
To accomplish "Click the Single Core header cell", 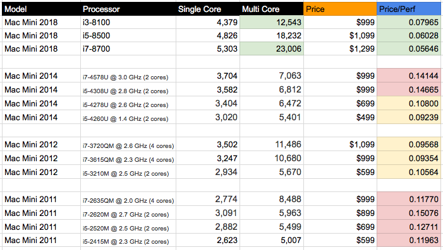I will click(208, 9).
